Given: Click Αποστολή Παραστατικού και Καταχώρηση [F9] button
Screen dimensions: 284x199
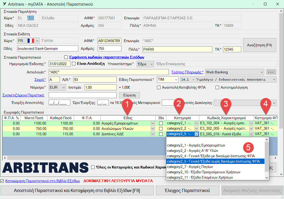Looking at the screenshot, I should point(77,190).
